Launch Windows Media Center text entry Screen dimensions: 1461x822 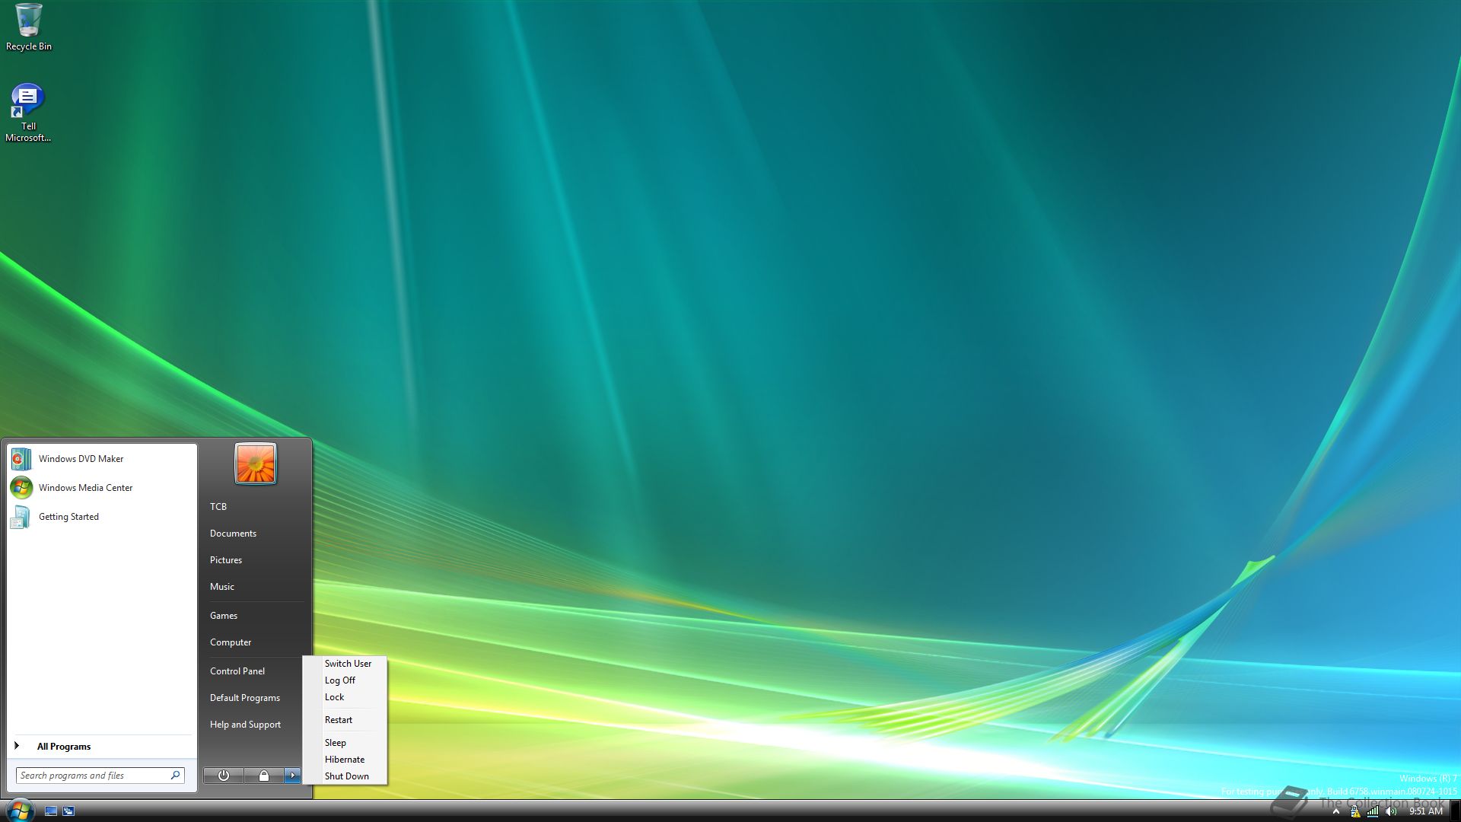[85, 488]
